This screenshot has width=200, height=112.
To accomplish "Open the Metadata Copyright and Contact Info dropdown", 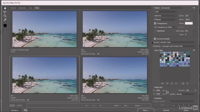I will tap(179, 46).
